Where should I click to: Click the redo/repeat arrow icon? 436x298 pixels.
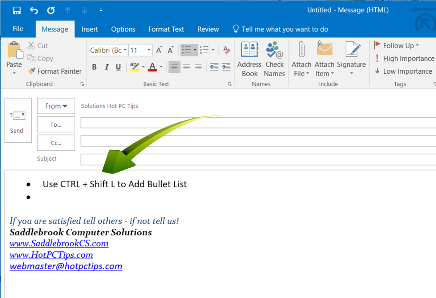(51, 10)
